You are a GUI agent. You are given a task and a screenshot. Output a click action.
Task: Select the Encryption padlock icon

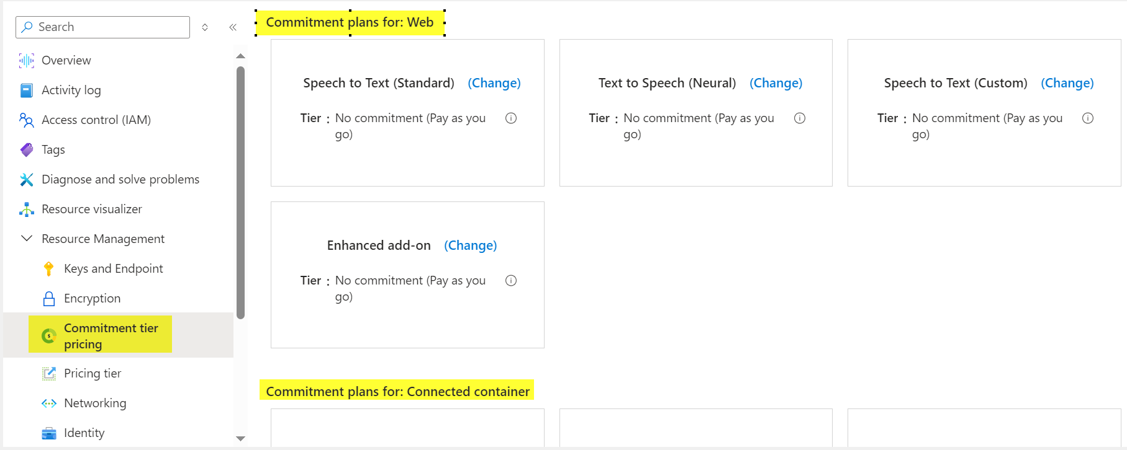[48, 298]
